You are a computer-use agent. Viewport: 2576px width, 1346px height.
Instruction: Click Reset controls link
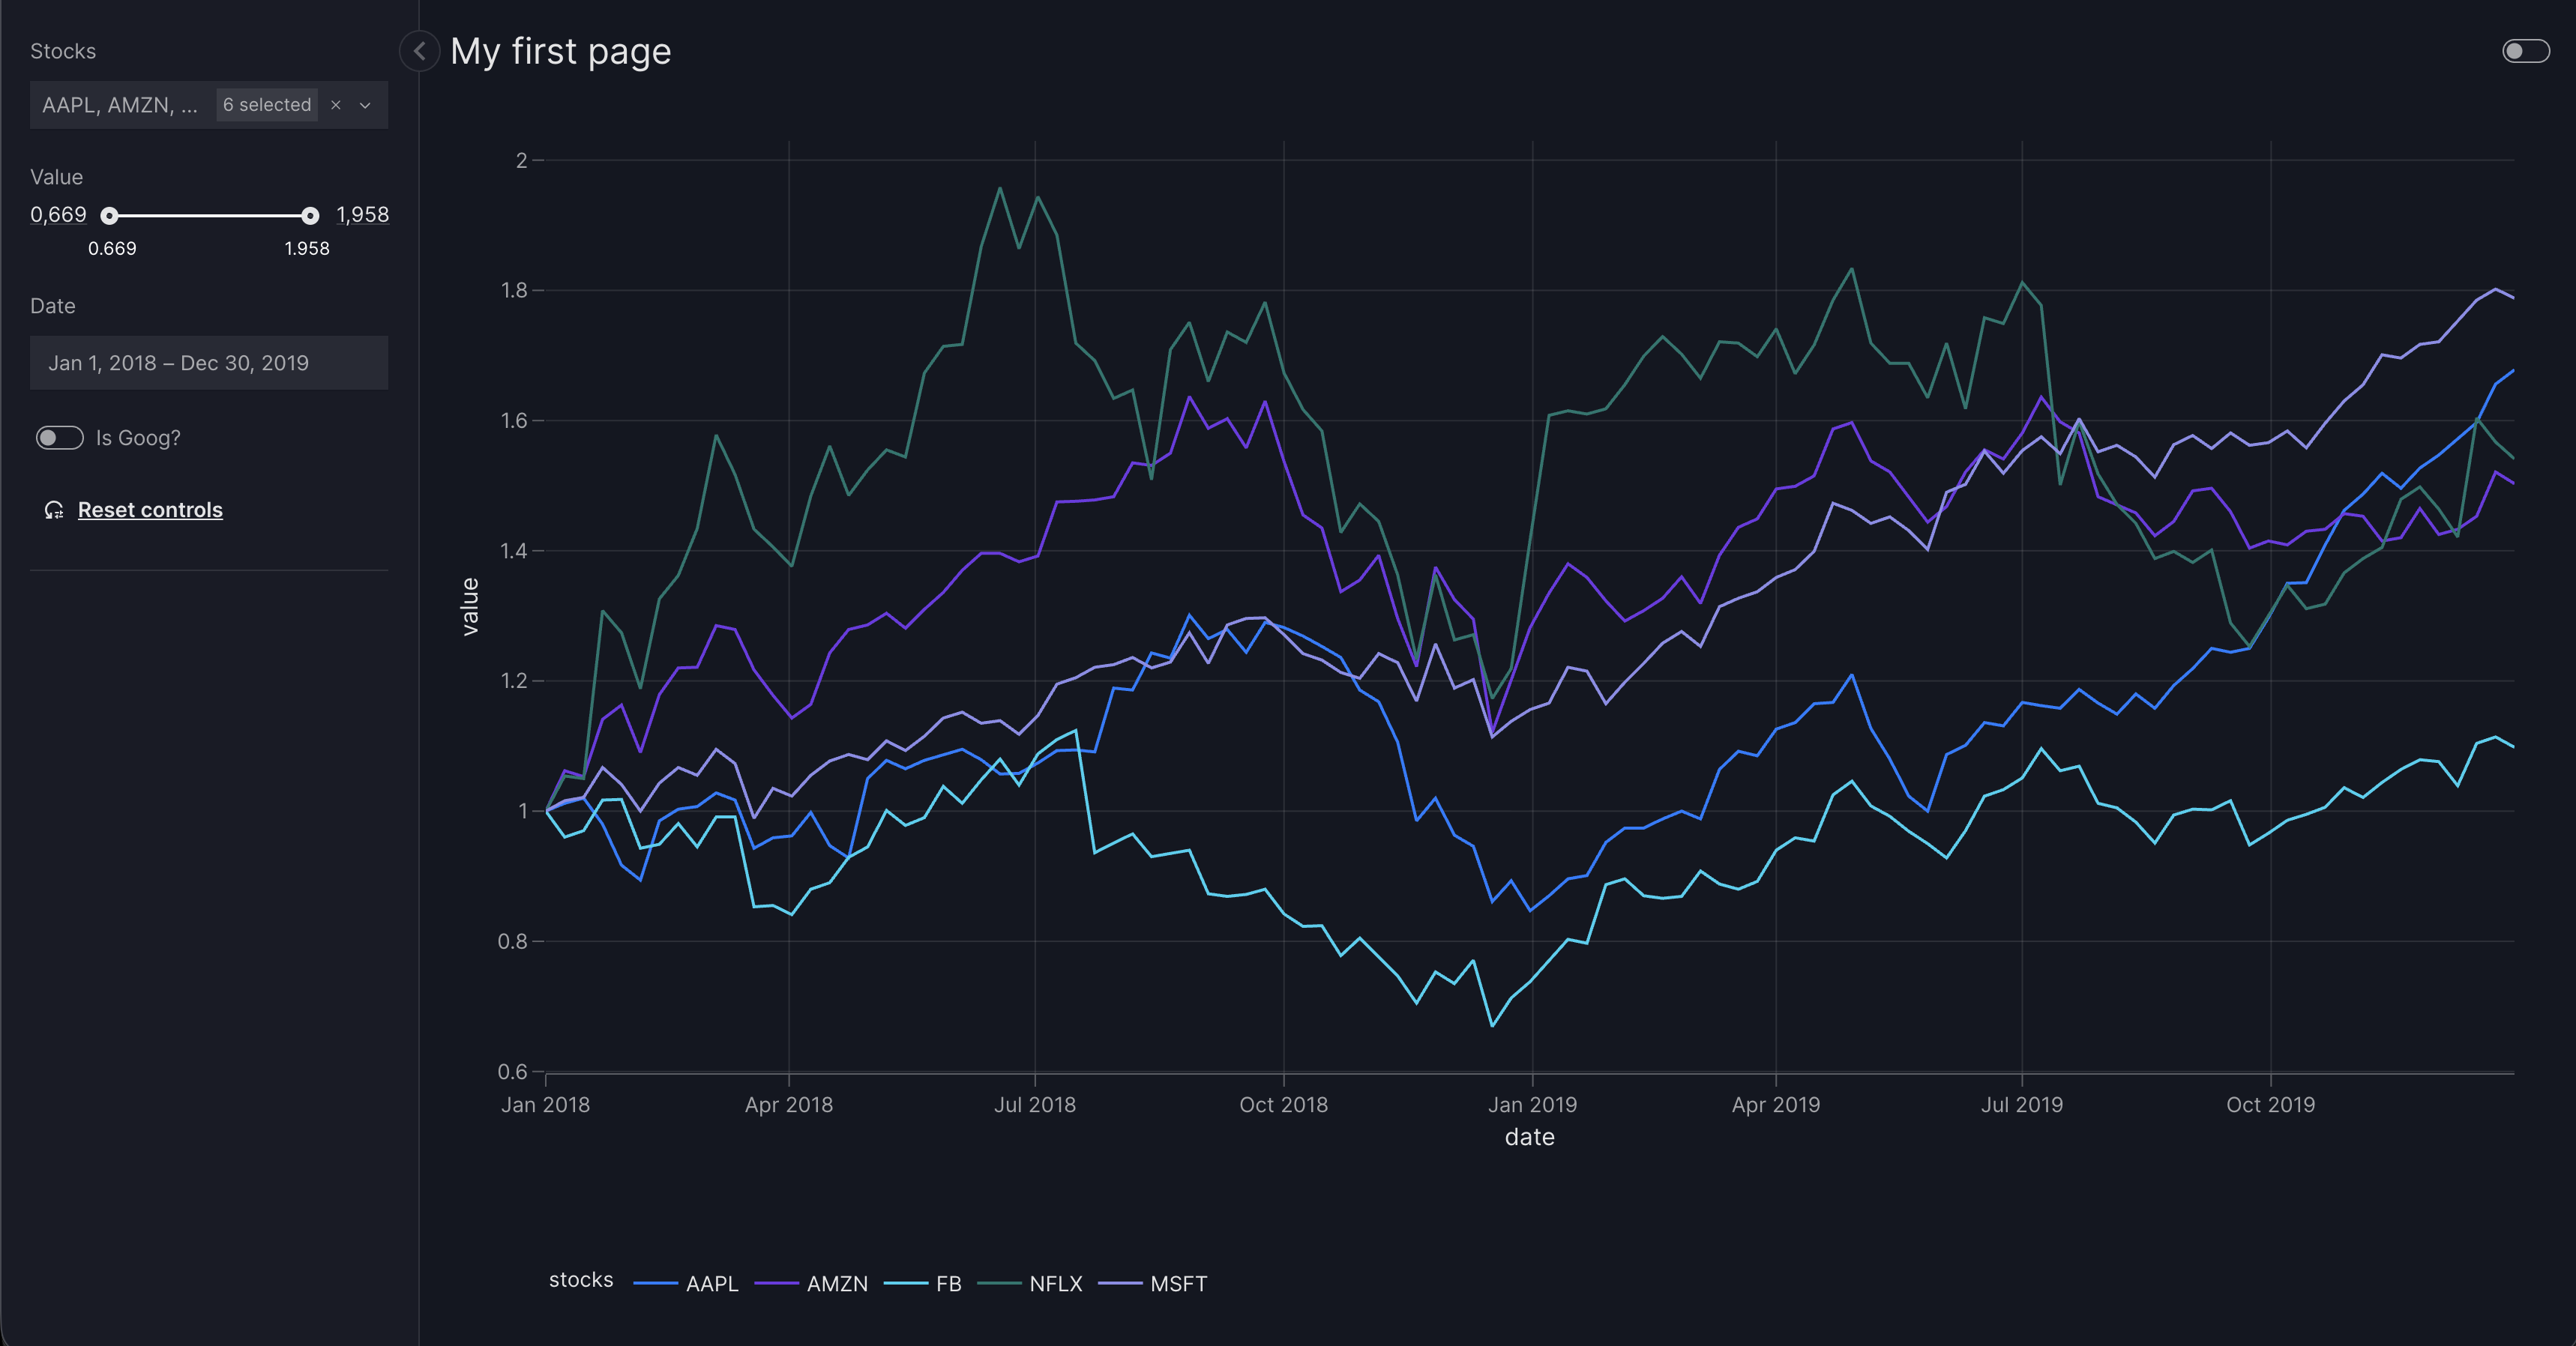pos(150,510)
